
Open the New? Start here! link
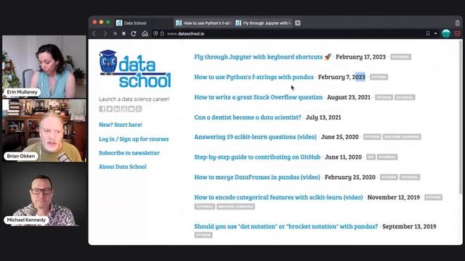121,125
